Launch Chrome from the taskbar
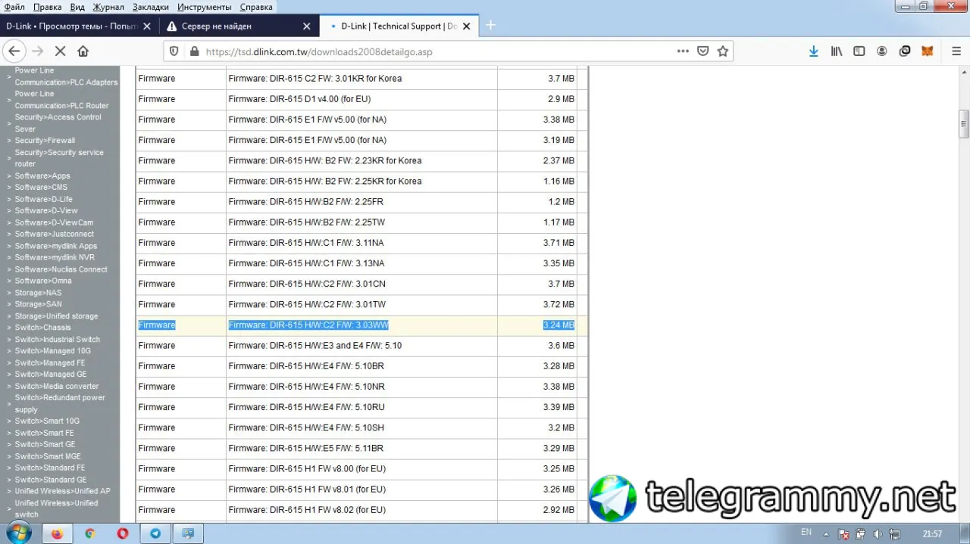Screen dimensions: 970x544 (x=89, y=533)
